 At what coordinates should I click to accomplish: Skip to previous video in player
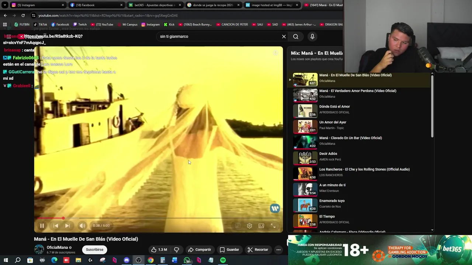coord(56,226)
